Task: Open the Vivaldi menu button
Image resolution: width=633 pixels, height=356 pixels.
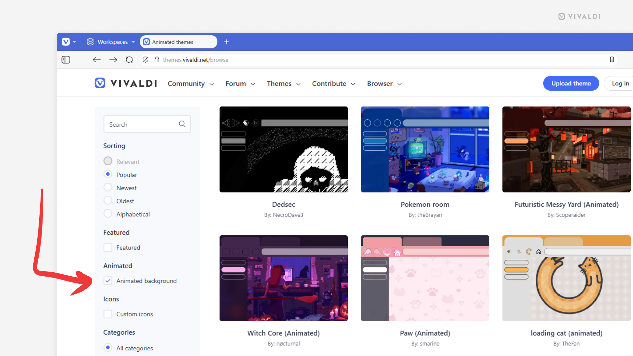Action: 66,42
